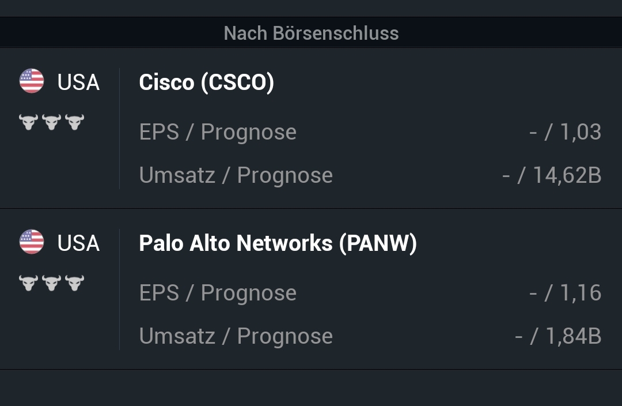Click the first bull icon in the Palo Alto row
Image resolution: width=622 pixels, height=406 pixels.
[x=28, y=283]
